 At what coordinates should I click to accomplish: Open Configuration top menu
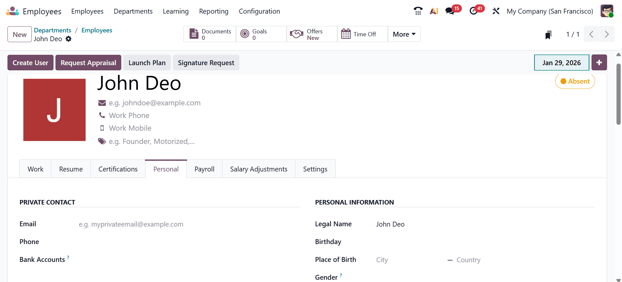(259, 11)
